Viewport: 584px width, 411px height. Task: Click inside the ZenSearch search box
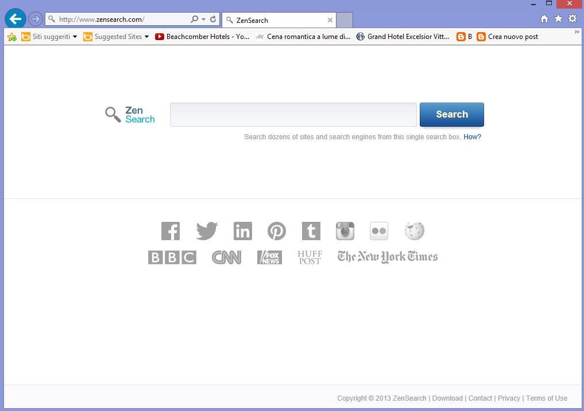pos(293,115)
